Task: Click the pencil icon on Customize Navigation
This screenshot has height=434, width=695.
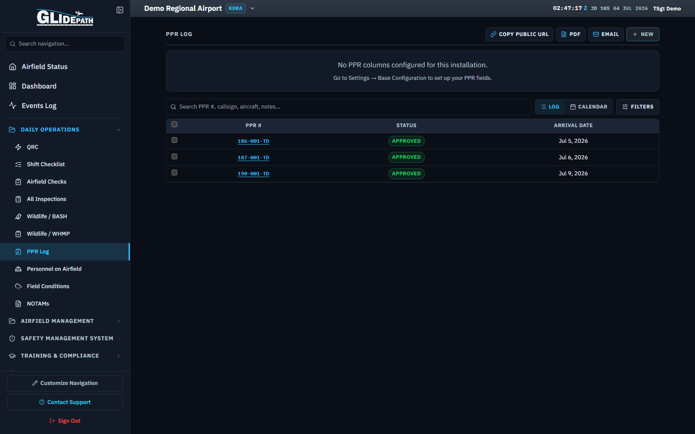Action: (x=35, y=383)
